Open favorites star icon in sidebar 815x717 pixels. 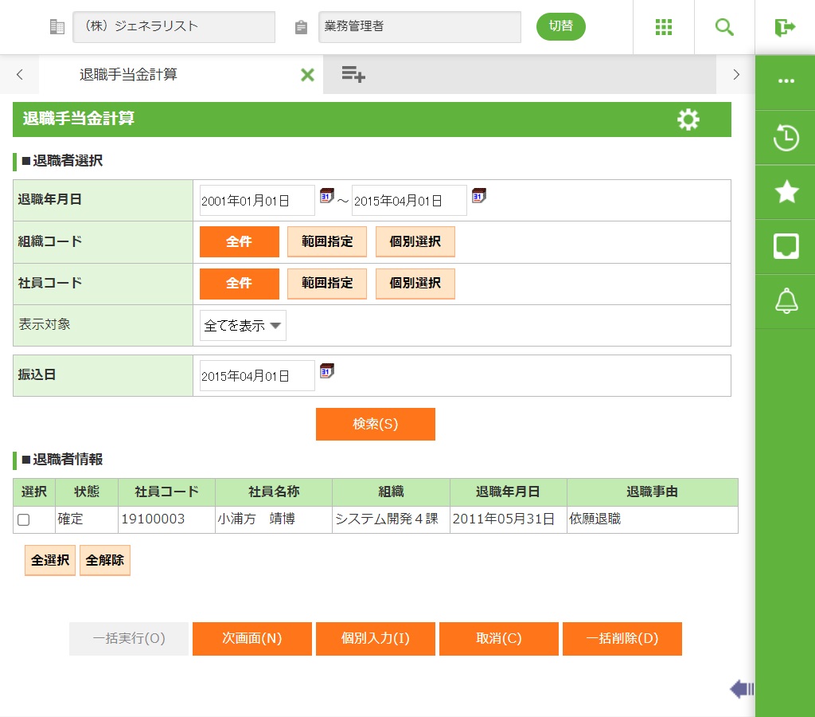pos(786,192)
